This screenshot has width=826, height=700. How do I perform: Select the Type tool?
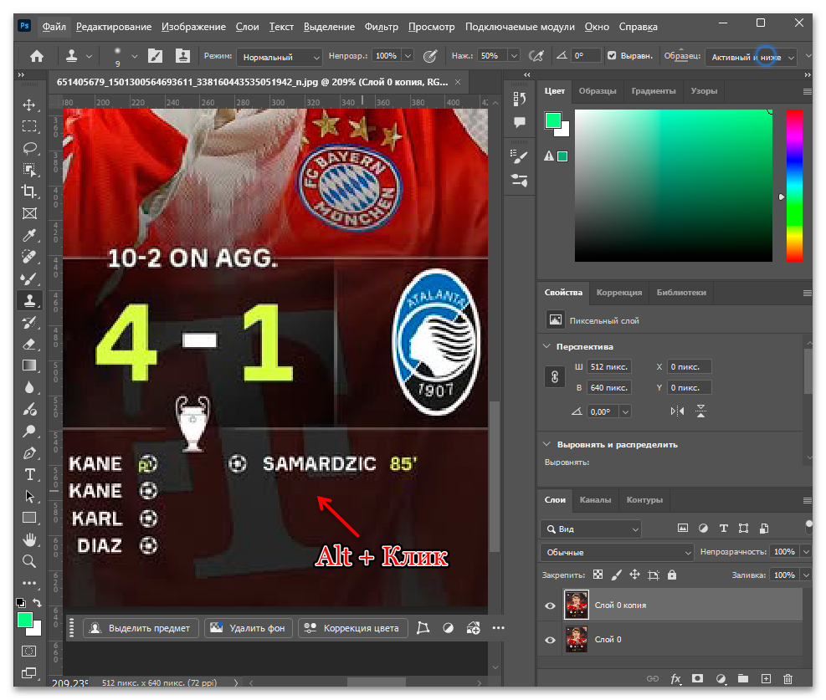point(29,474)
